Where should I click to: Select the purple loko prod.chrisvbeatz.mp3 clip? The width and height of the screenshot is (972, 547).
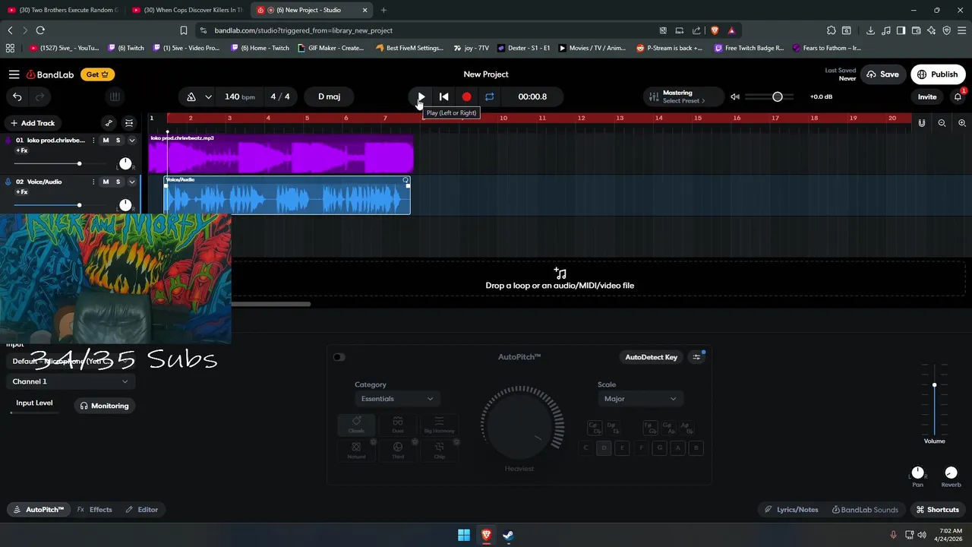pos(281,154)
